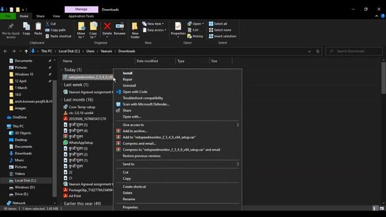Click the Pin to Quick access icon

pyautogui.click(x=11, y=27)
